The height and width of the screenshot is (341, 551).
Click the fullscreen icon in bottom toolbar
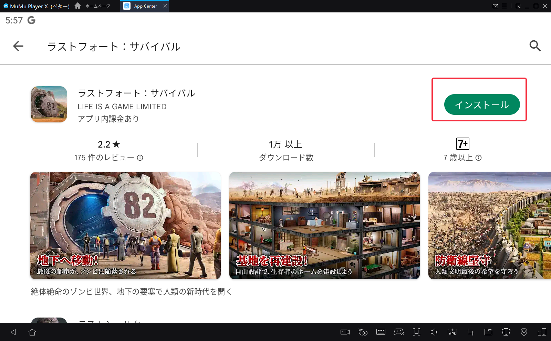[x=417, y=332]
